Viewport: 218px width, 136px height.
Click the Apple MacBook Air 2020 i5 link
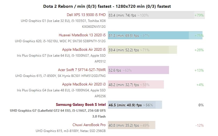[x=84, y=50]
